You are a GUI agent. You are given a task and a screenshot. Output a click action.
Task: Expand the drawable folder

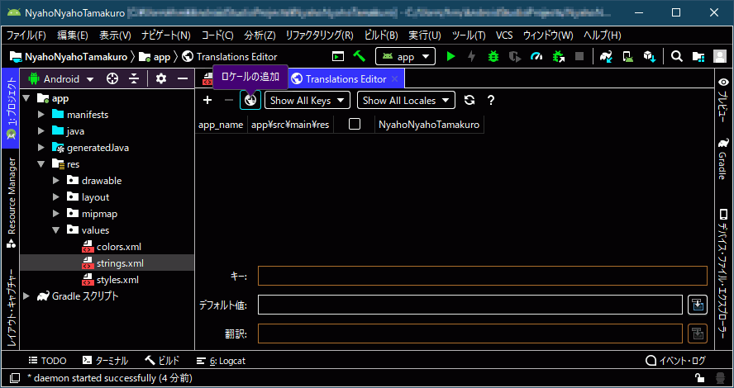56,181
